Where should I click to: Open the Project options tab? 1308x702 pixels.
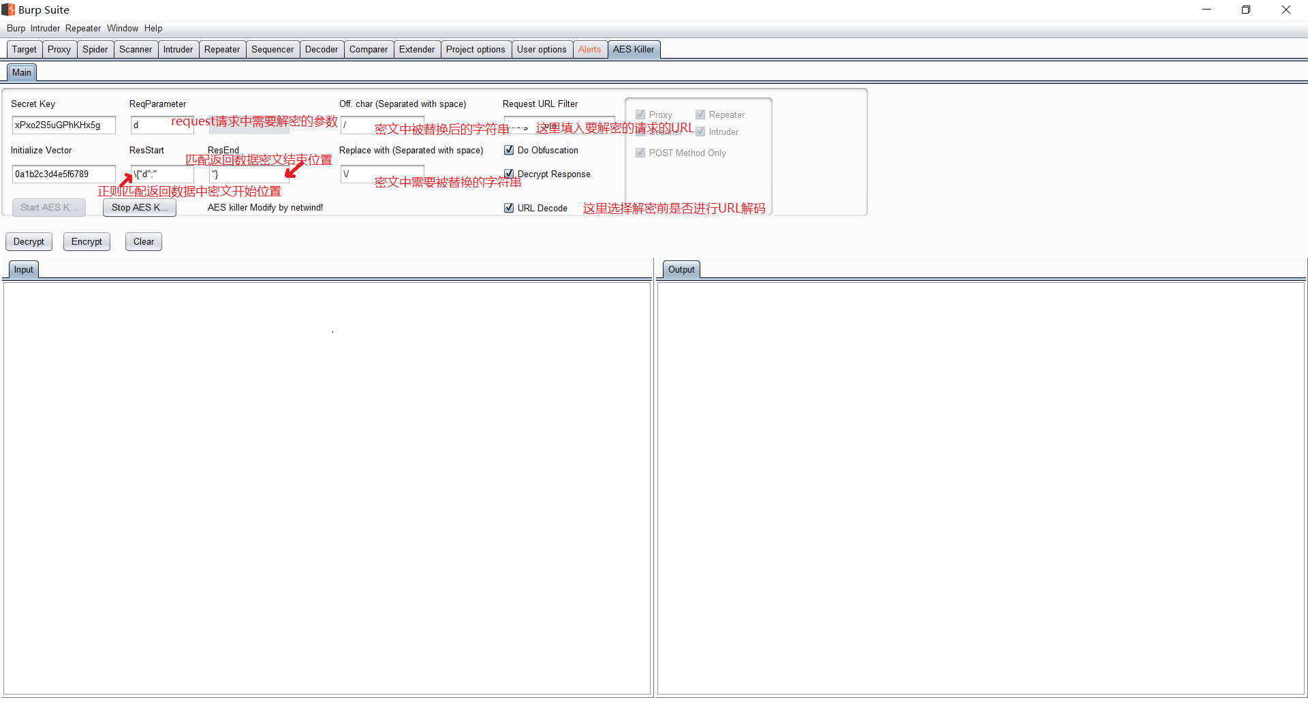476,50
